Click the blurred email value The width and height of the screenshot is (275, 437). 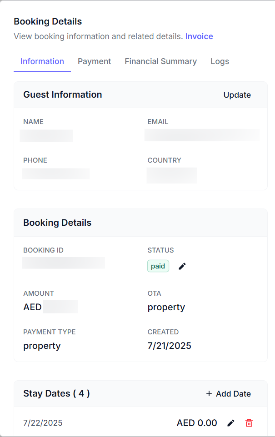(x=202, y=135)
